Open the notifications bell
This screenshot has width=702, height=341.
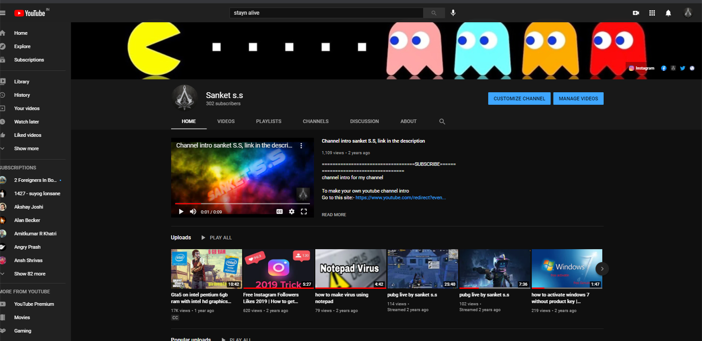coord(668,13)
